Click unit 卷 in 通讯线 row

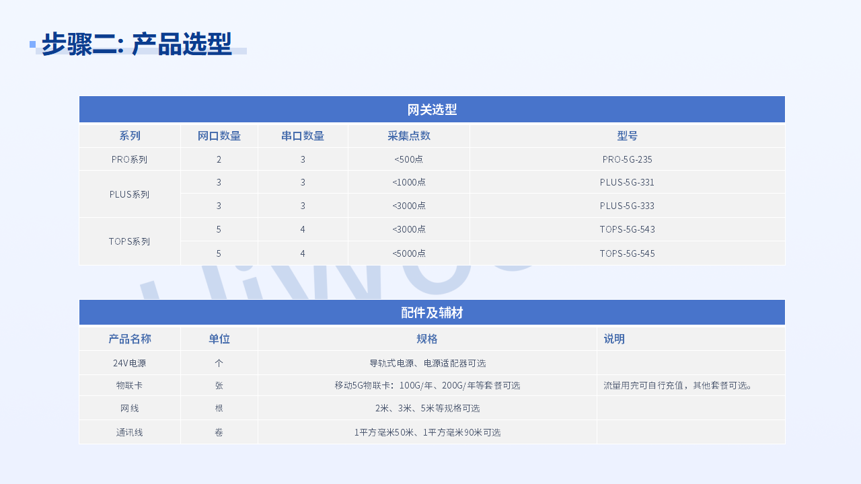point(219,432)
